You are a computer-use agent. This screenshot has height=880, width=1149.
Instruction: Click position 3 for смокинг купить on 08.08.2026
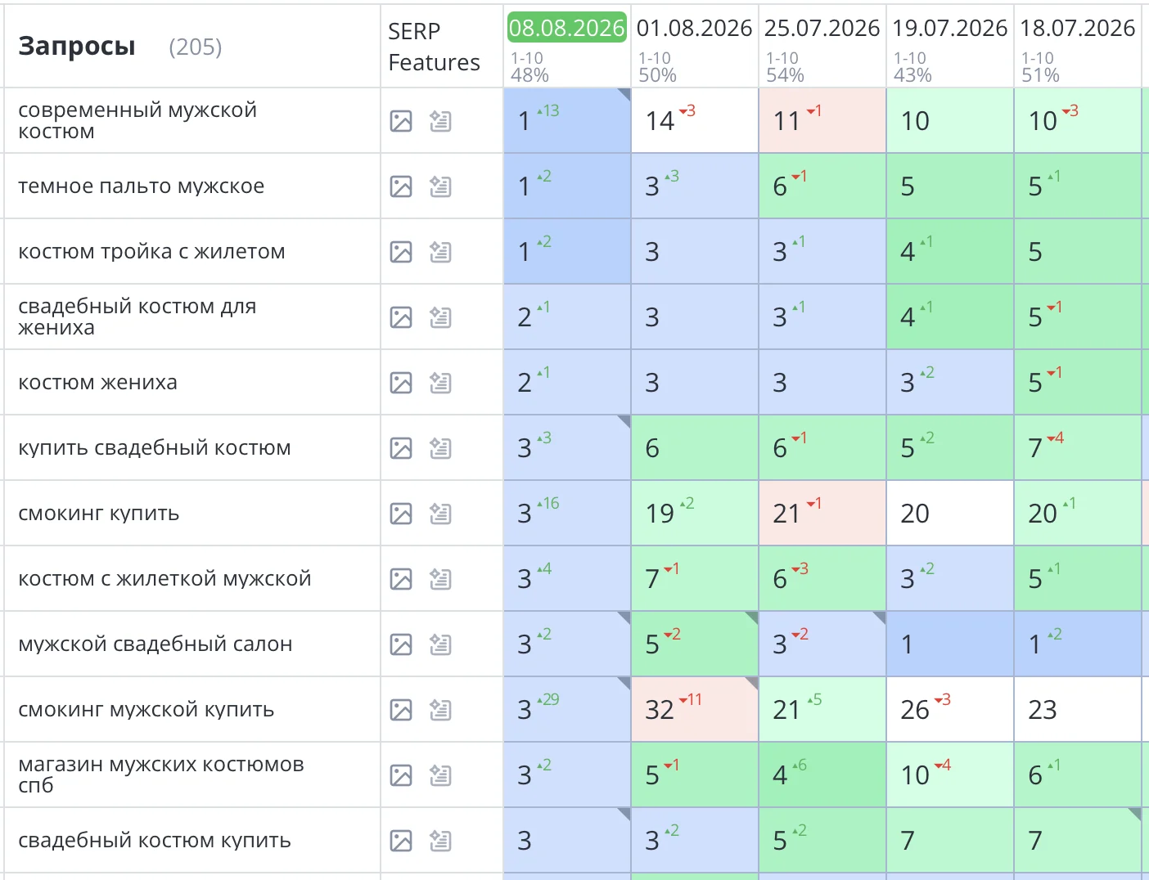[567, 513]
